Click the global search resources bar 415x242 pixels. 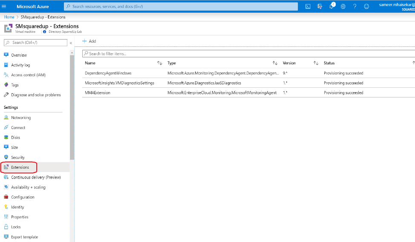point(181,6)
